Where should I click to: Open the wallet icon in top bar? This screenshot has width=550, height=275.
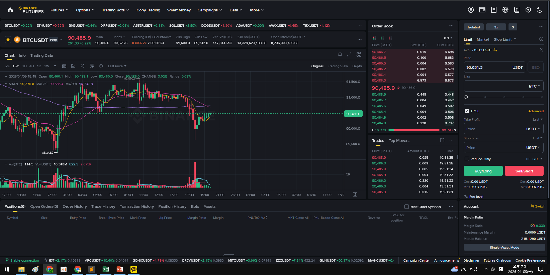tap(482, 10)
